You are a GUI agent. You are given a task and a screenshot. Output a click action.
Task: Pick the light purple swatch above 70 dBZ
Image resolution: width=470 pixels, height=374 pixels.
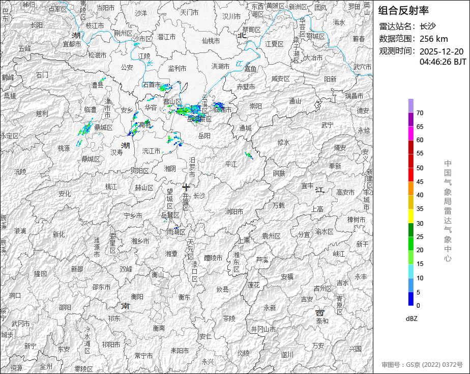click(x=411, y=105)
